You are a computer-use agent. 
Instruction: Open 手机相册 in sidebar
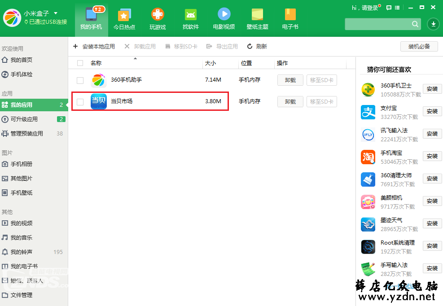17,164
